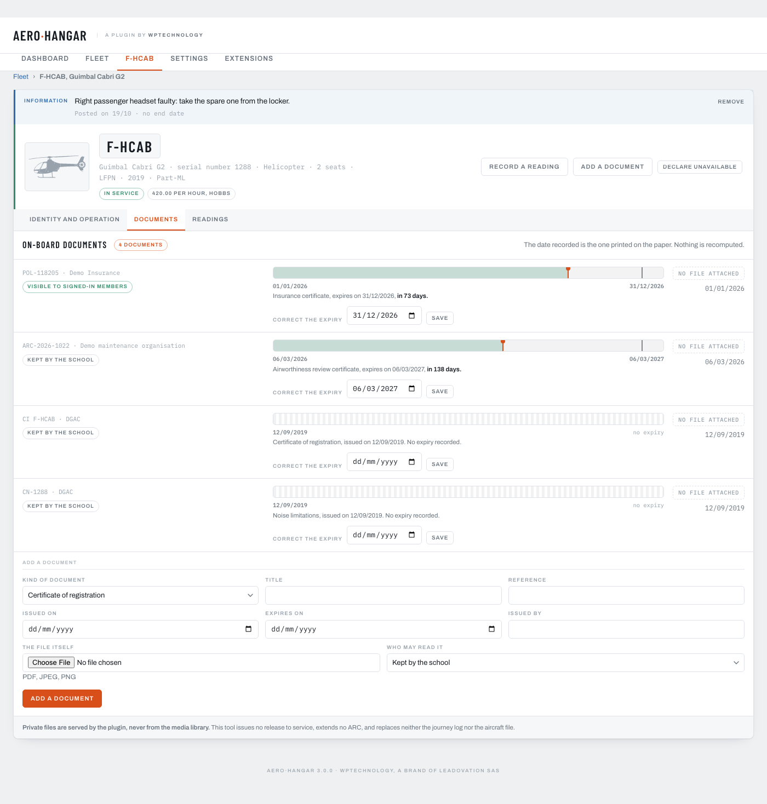The image size is (767, 804).
Task: Click the POL-118205 Demo Insurance reference
Action: [71, 273]
